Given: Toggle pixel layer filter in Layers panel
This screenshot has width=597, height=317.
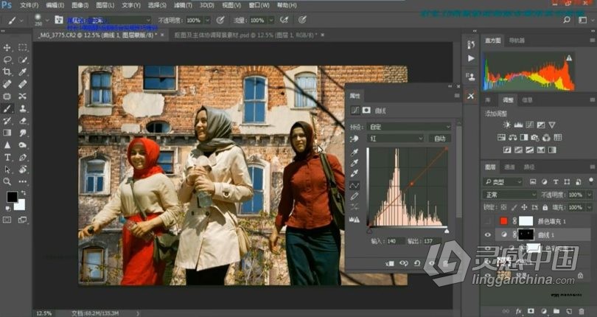Looking at the screenshot, I should tap(533, 182).
